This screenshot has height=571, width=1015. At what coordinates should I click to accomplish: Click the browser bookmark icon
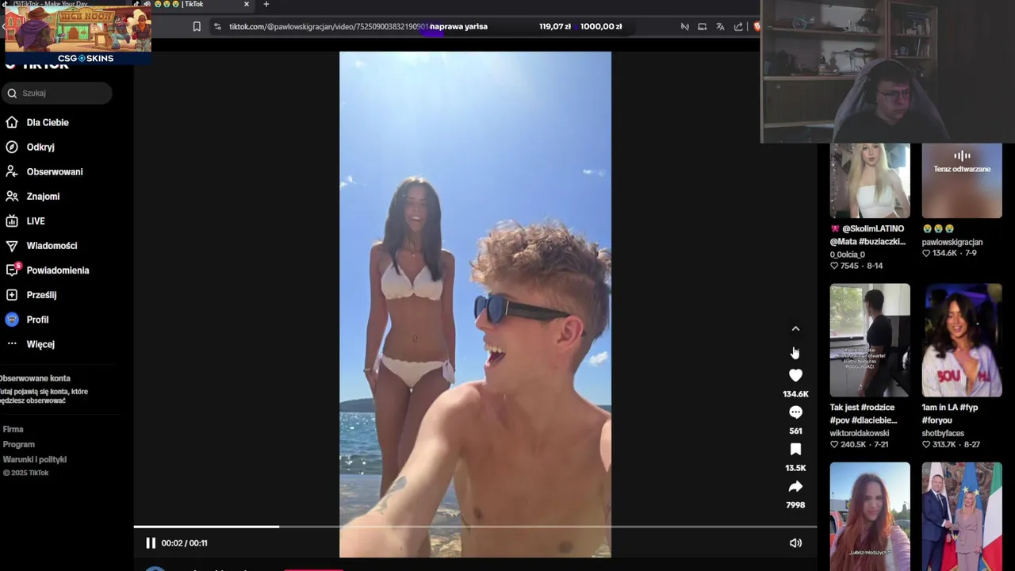pyautogui.click(x=197, y=26)
